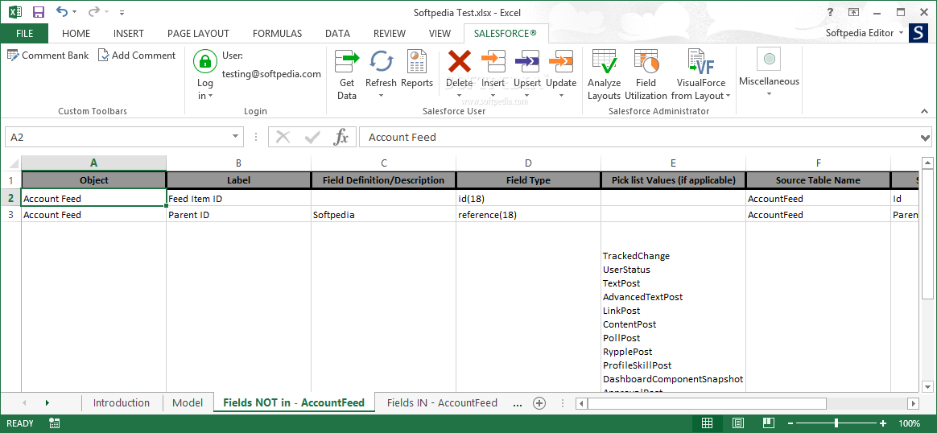Image resolution: width=937 pixels, height=433 pixels.
Task: Click VisualForce from Layout icon
Action: [x=701, y=61]
